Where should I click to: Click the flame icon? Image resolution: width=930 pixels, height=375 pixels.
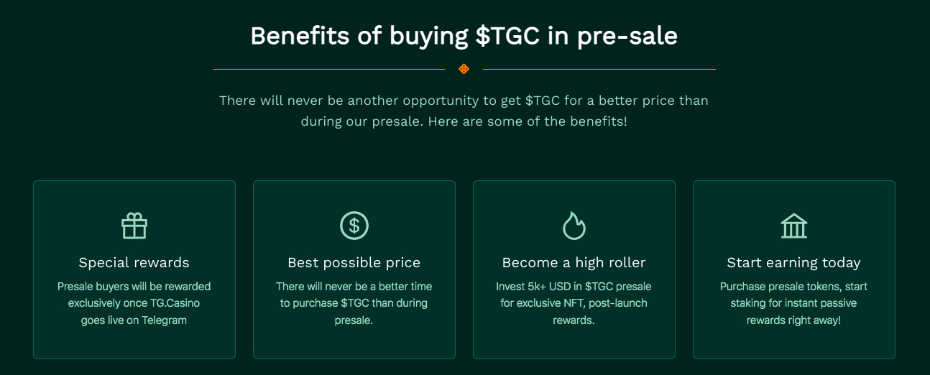point(574,226)
